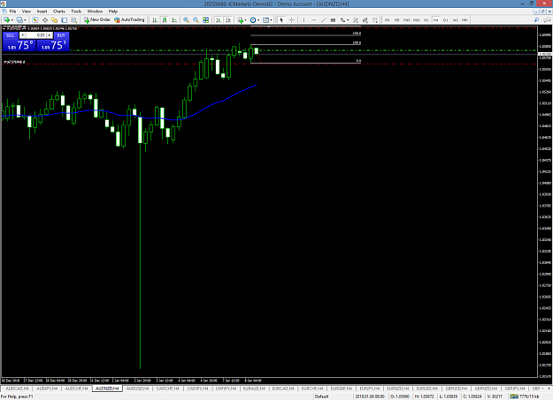The height and width of the screenshot is (400, 553).
Task: Open the Insert menu
Action: [x=42, y=11]
